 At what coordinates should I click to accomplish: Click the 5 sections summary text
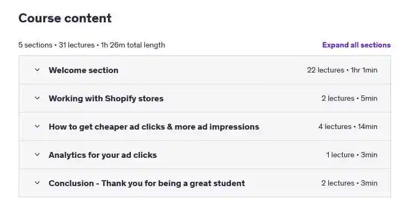35,45
